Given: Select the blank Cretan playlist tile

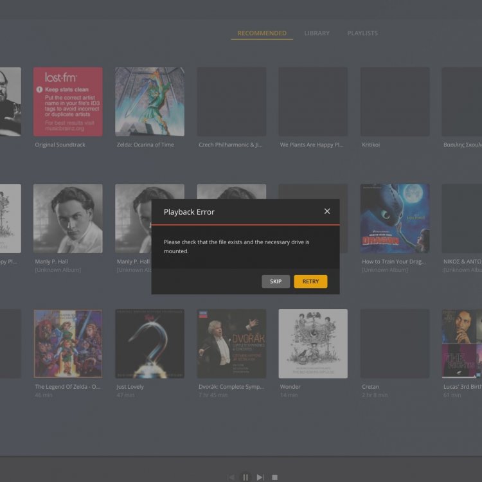Looking at the screenshot, I should pos(395,344).
